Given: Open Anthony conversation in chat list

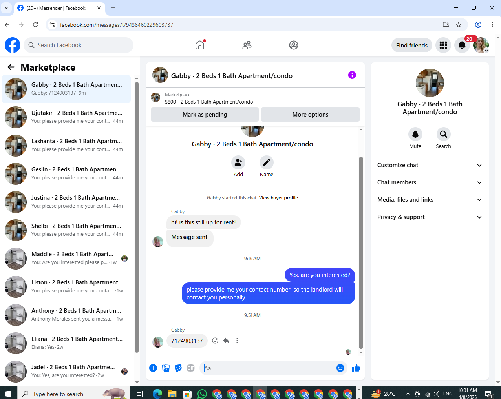Looking at the screenshot, I should click(x=66, y=315).
